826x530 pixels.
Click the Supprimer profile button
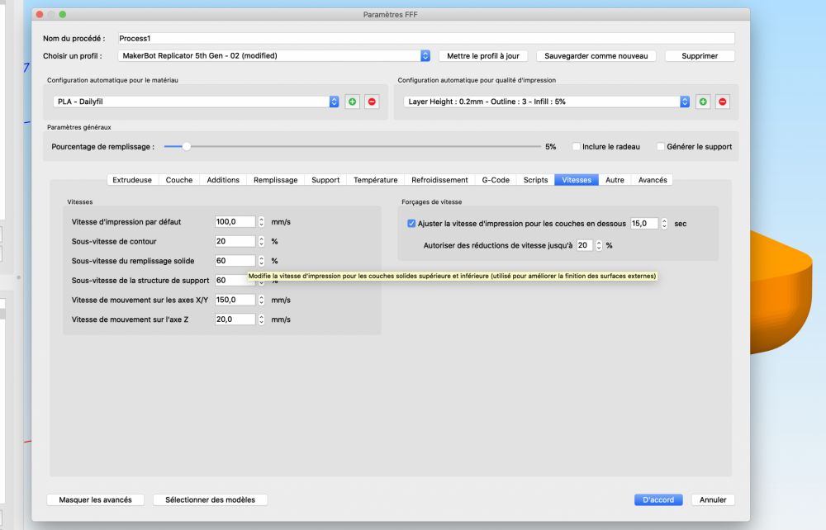click(x=700, y=56)
